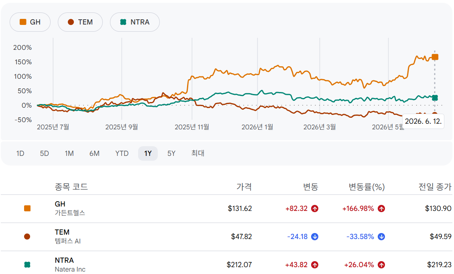The image size is (454, 274).
Task: Click the up arrow icon beside +166.98%
Action: coord(381,209)
